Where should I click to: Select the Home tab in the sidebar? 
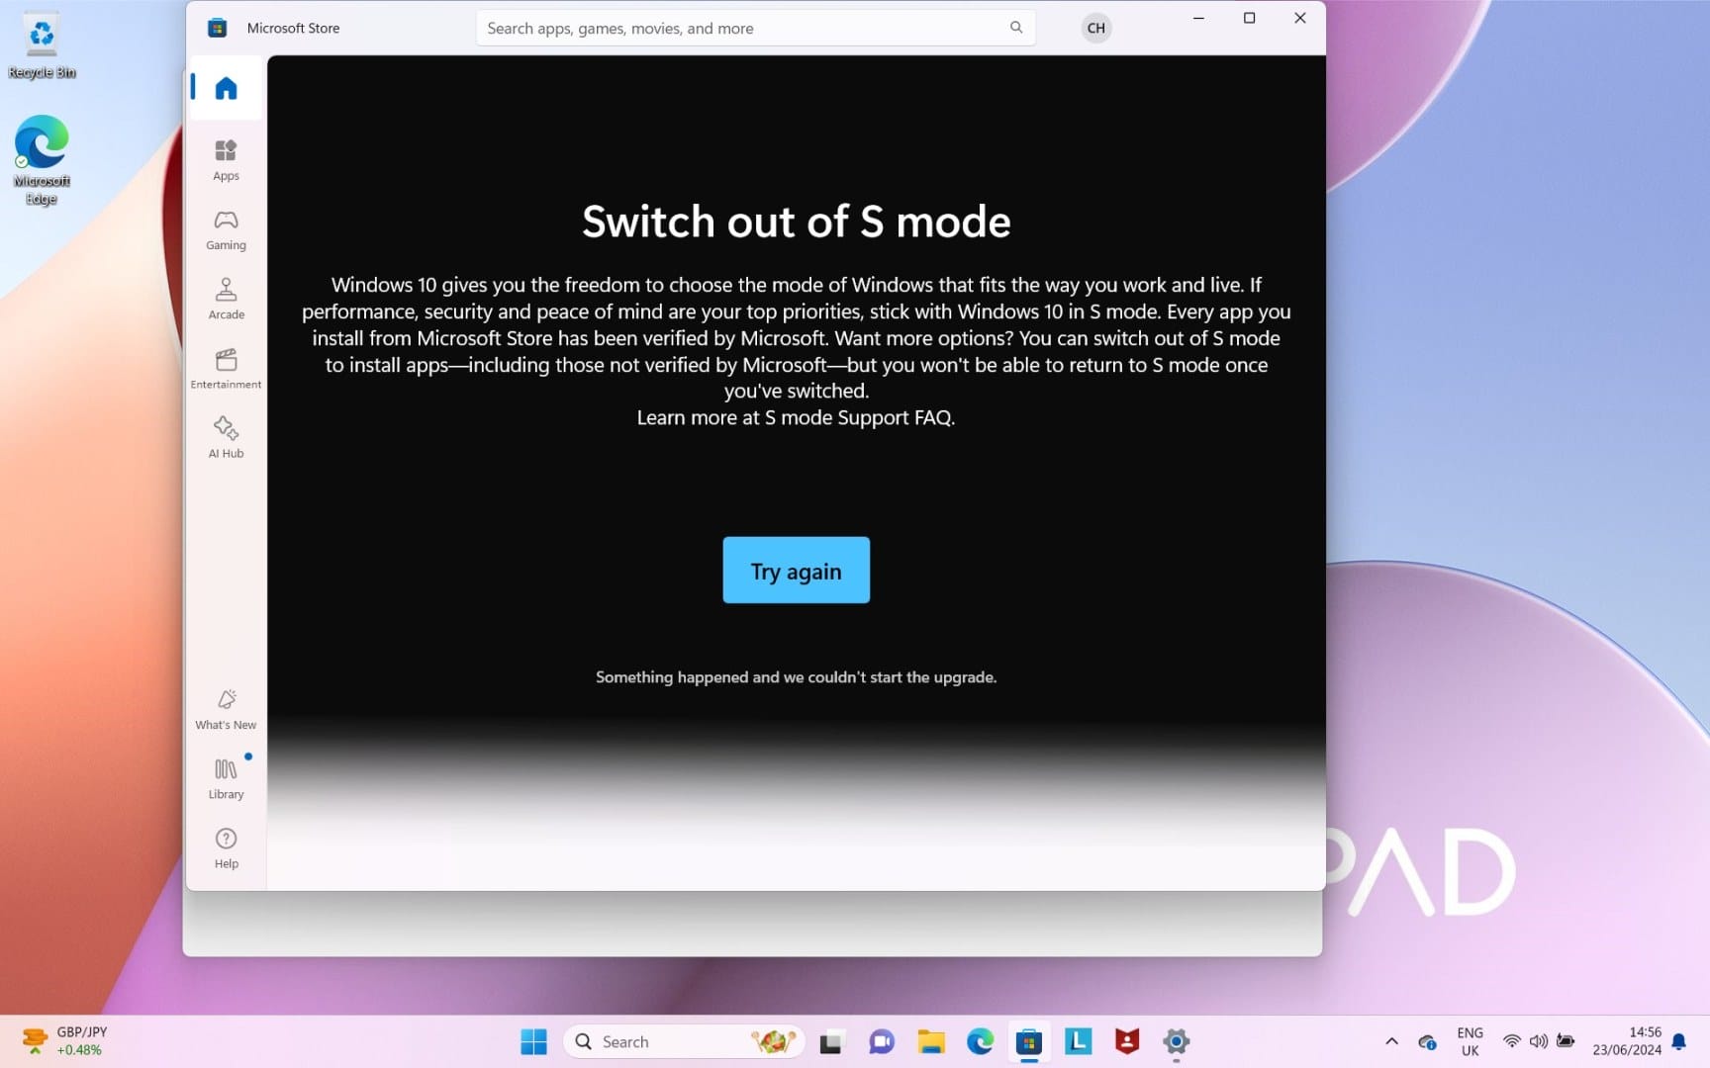click(224, 87)
